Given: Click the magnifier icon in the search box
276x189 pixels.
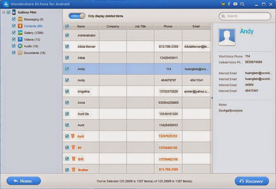Looking at the screenshot, I should [223, 16].
